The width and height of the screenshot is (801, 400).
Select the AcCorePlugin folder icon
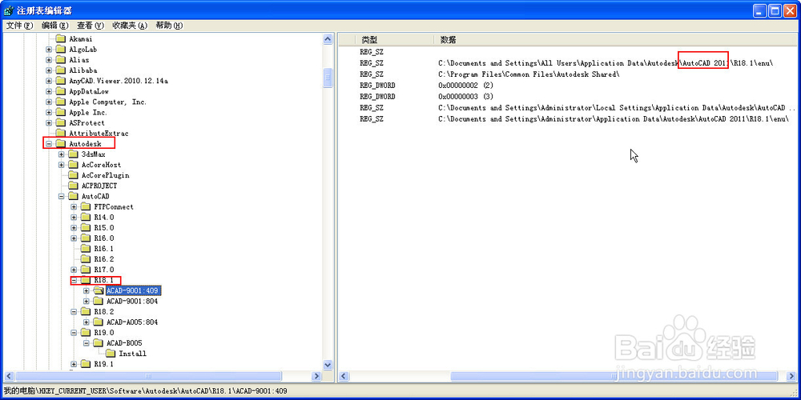[74, 175]
